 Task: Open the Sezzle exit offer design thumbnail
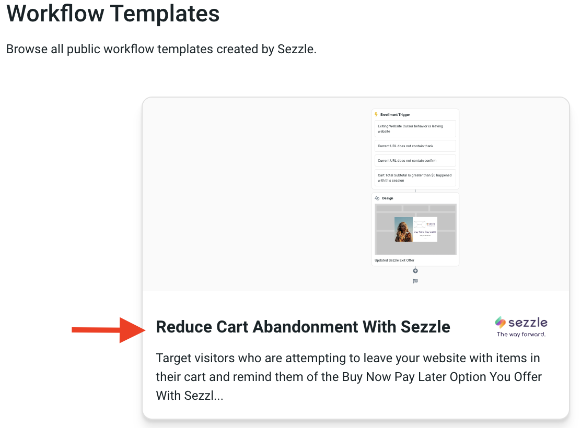point(415,230)
